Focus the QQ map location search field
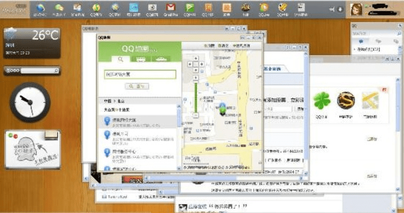404x213 pixels. (x=140, y=75)
